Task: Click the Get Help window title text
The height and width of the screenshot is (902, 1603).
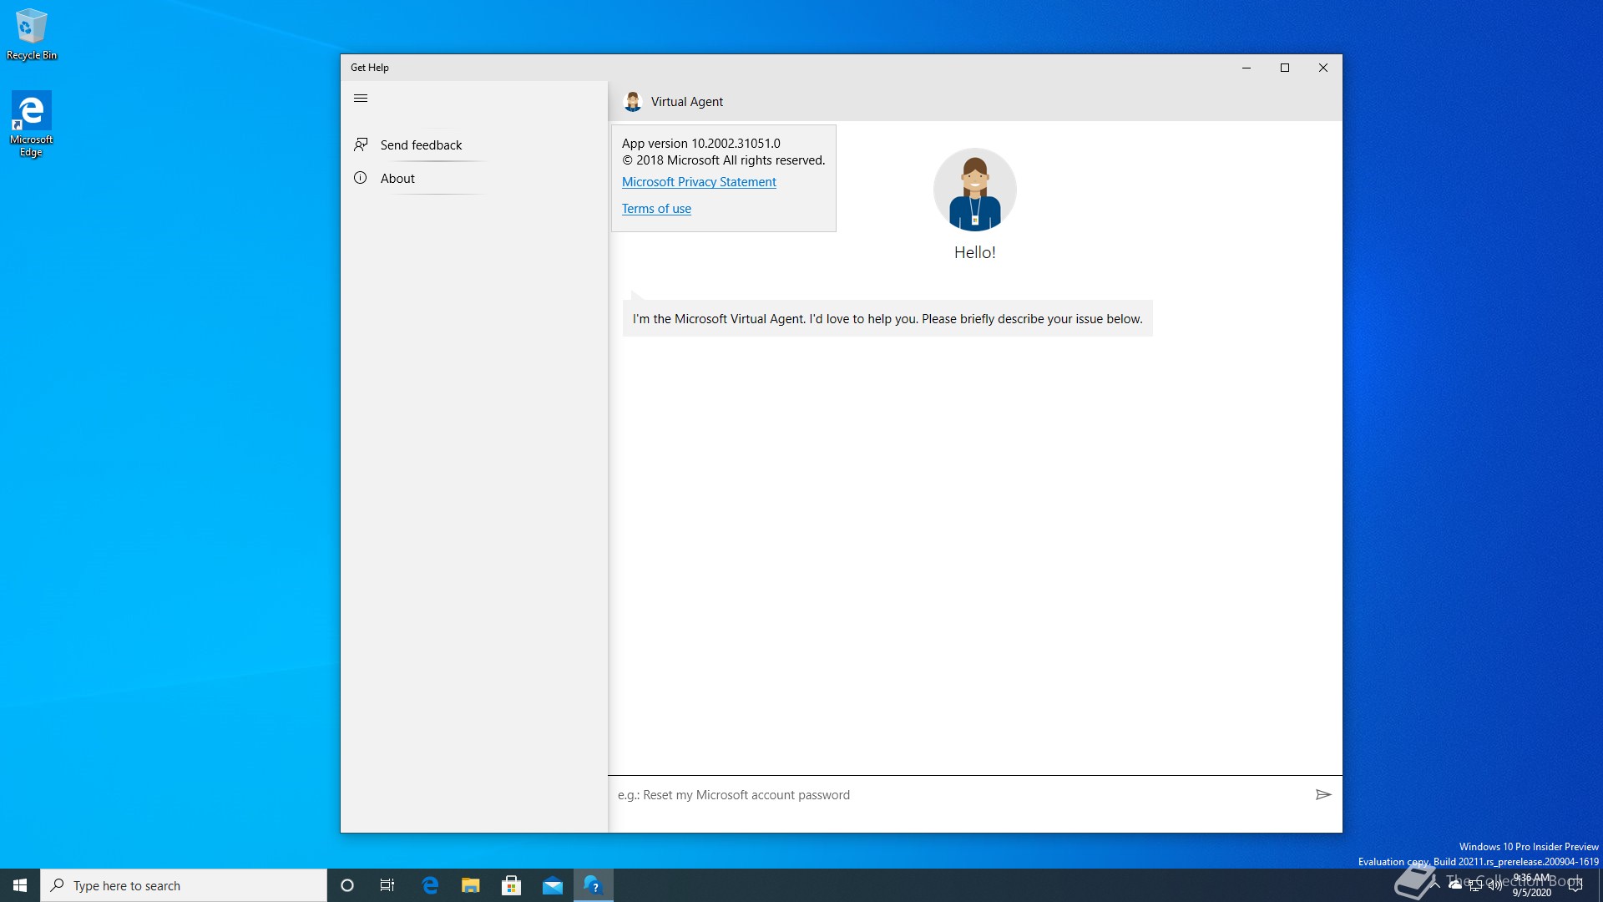Action: (x=370, y=68)
